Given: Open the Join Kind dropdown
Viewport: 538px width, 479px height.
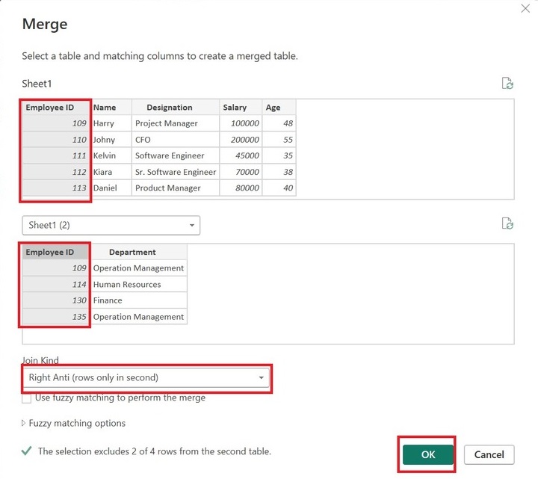Looking at the screenshot, I should tap(146, 377).
